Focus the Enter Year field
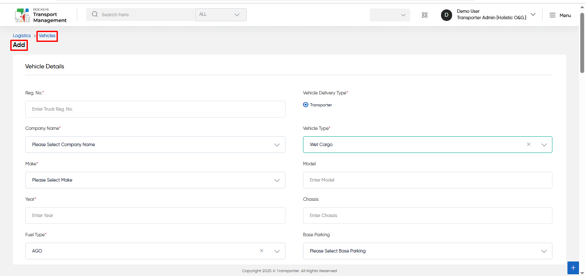The height and width of the screenshot is (276, 585). click(x=155, y=215)
